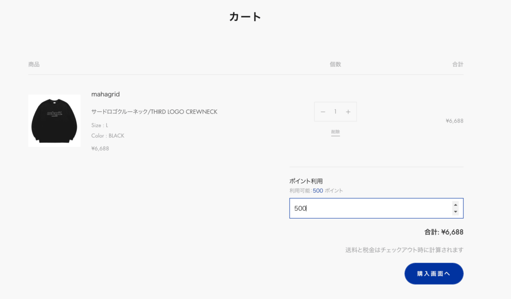The width and height of the screenshot is (511, 299).
Task: Click the Color : BLACK text
Action: pos(108,136)
